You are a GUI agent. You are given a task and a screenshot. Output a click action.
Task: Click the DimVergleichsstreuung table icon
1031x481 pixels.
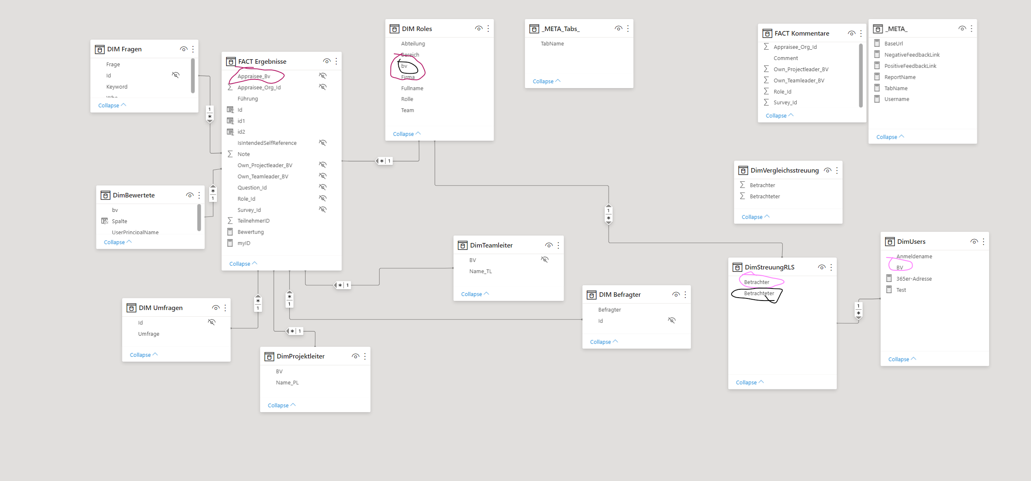tap(743, 171)
